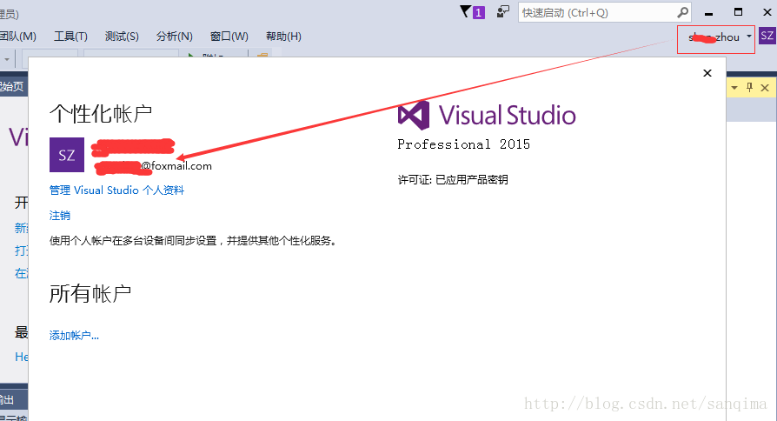Click the Visual Studio logo

[x=487, y=115]
